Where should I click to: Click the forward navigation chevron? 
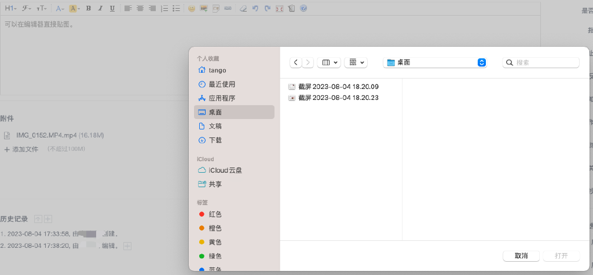pos(308,62)
